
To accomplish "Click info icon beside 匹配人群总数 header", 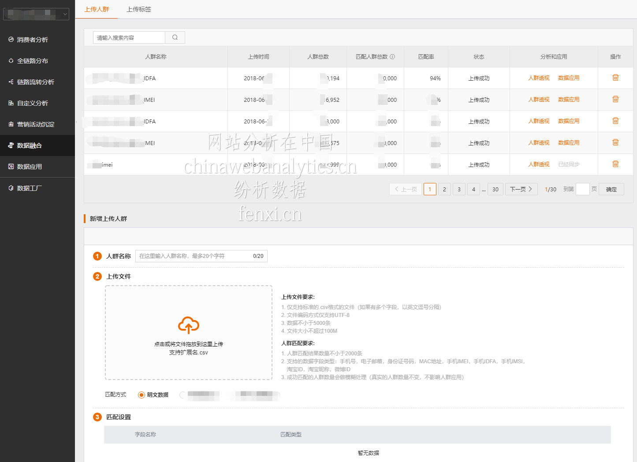I will point(392,57).
